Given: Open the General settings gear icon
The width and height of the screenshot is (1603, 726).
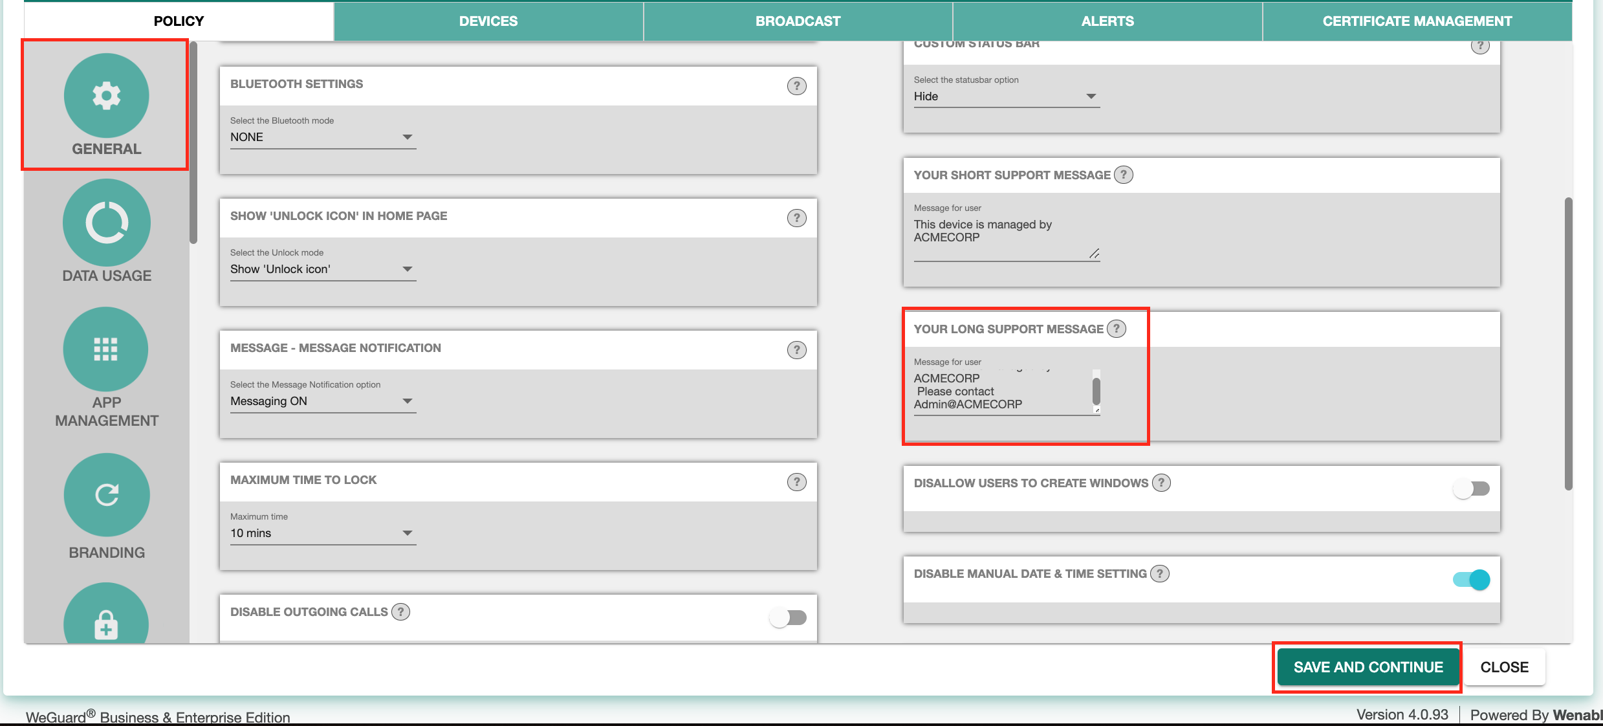Looking at the screenshot, I should pos(107,96).
